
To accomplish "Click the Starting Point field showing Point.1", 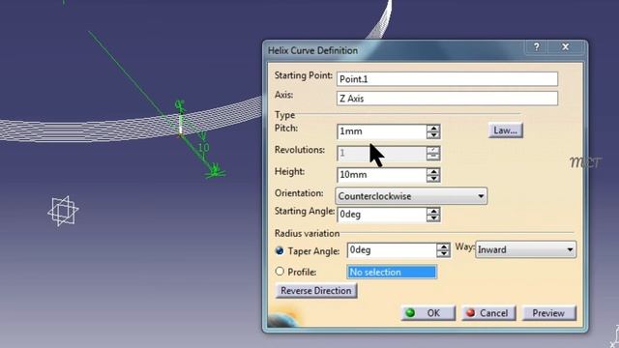I will click(x=447, y=79).
